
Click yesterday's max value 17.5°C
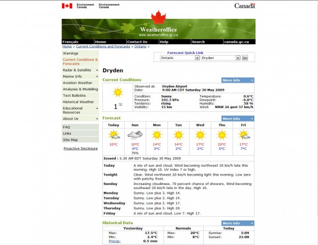point(151,233)
